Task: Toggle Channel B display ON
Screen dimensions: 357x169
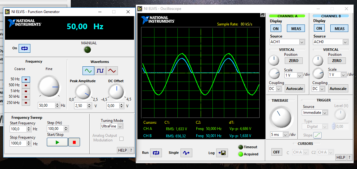Action: tap(319, 28)
